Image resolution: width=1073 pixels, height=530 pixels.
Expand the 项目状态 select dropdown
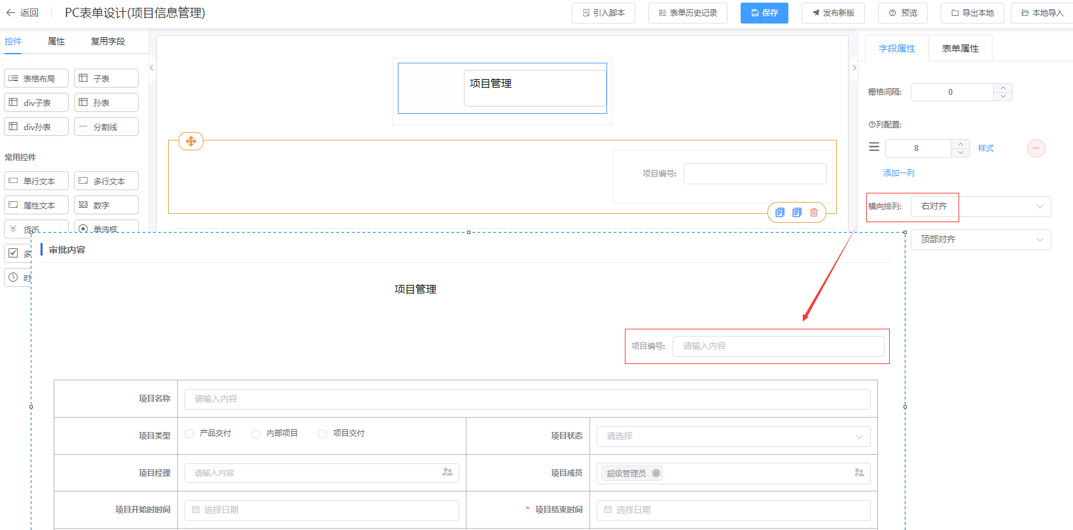(733, 437)
